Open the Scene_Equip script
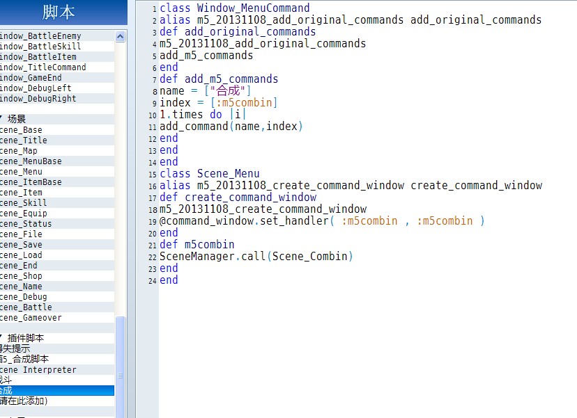 pos(57,214)
